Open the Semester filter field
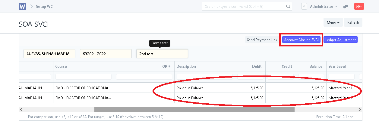379x127 pixels. 162,54
